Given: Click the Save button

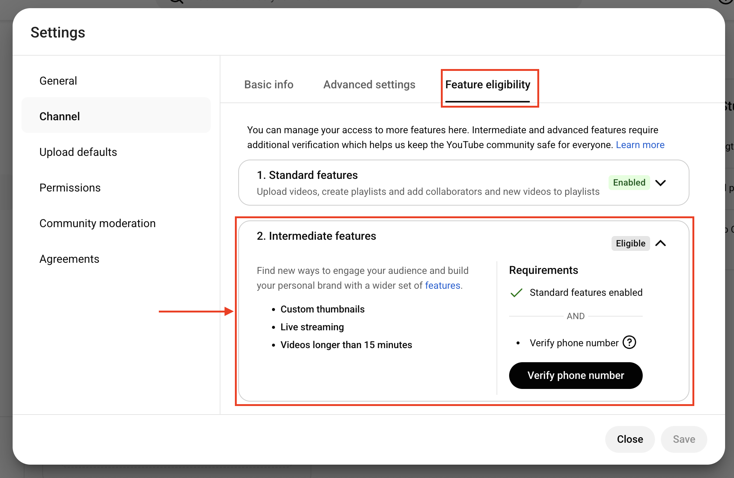Looking at the screenshot, I should pyautogui.click(x=684, y=439).
